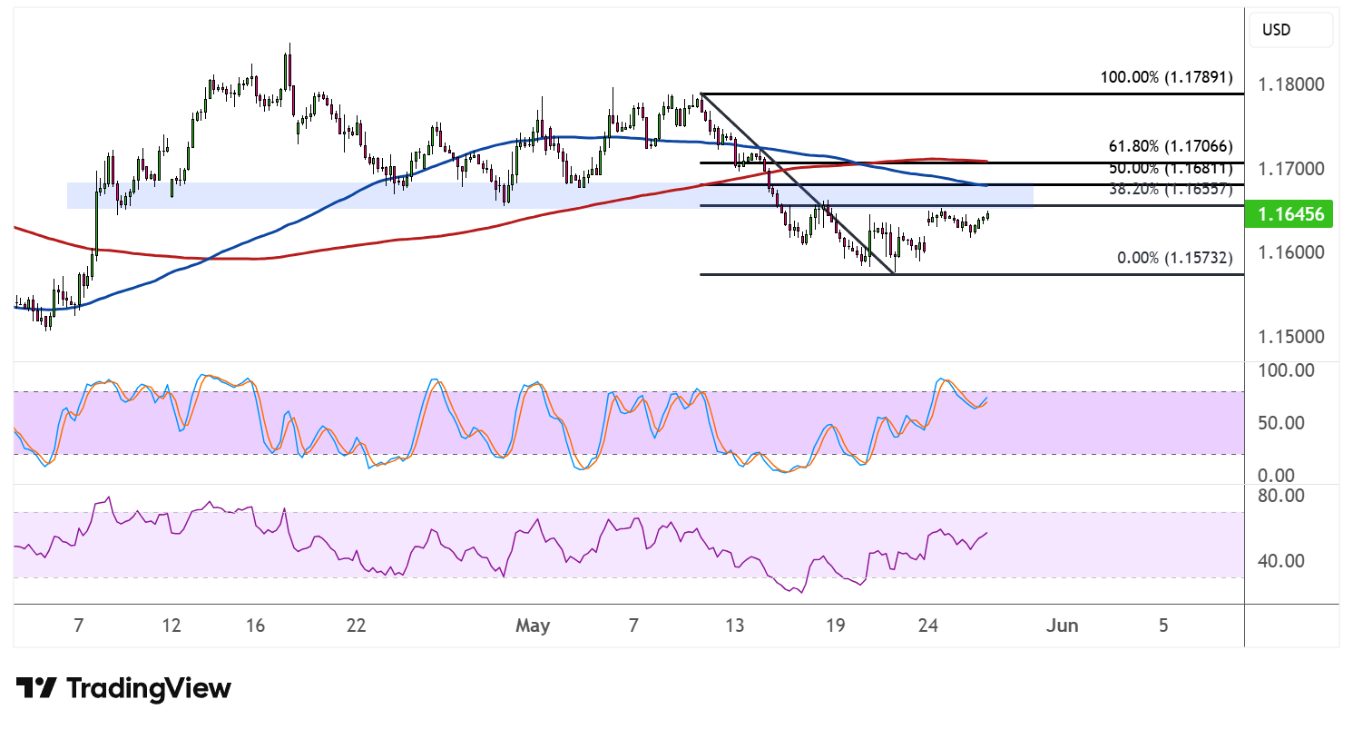Click the 1.17000 price axis value

[1289, 169]
